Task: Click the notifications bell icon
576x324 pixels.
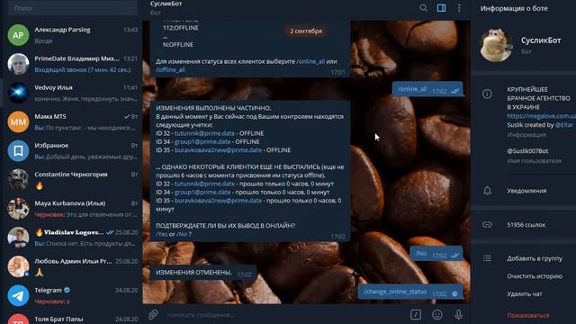Action: point(487,191)
